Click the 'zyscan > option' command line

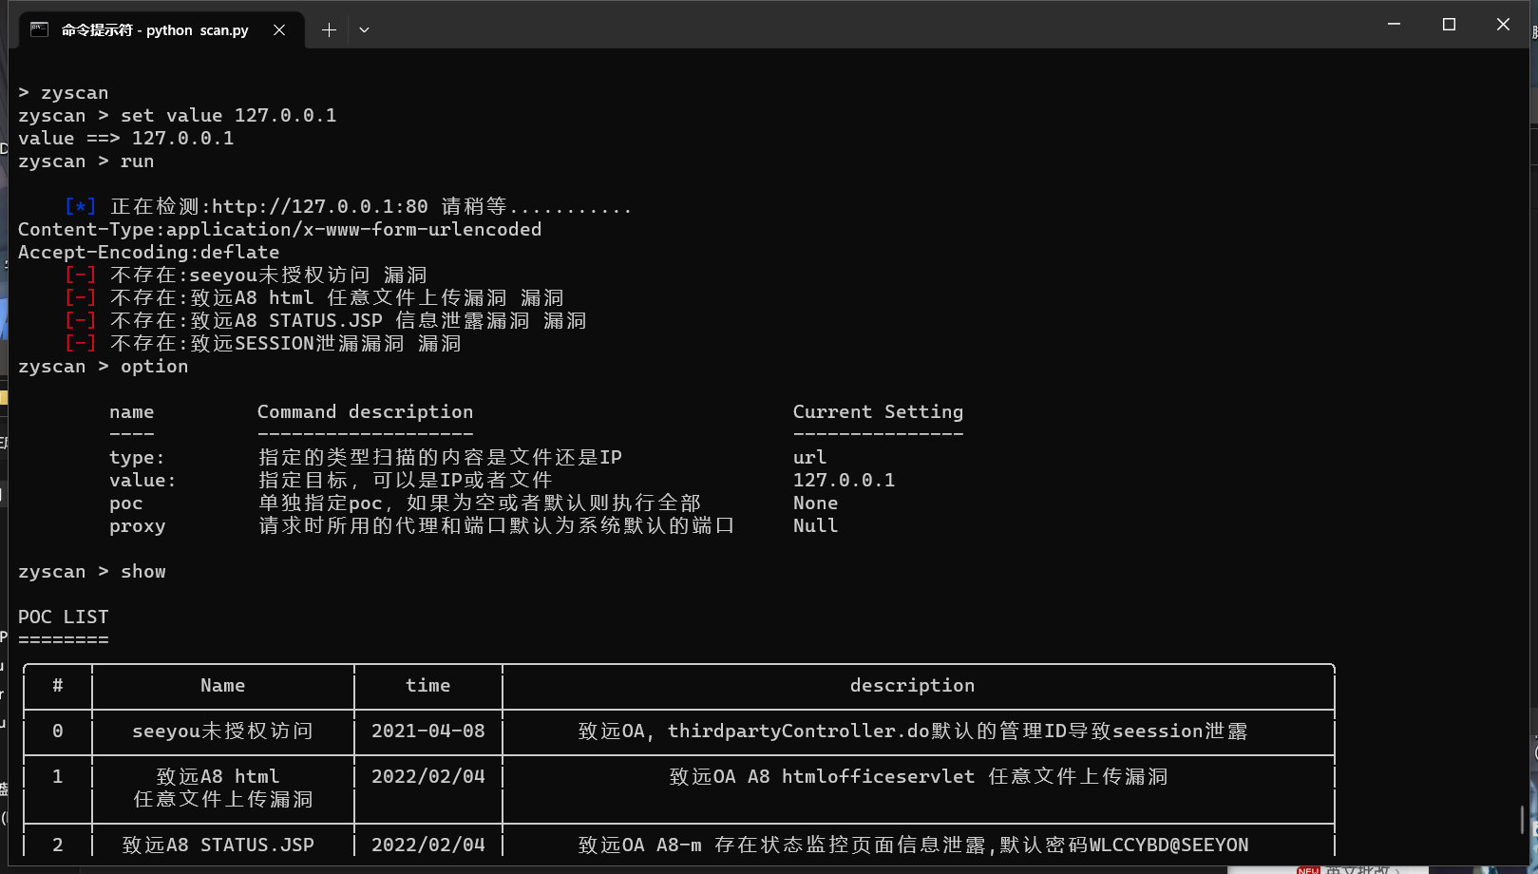click(103, 367)
